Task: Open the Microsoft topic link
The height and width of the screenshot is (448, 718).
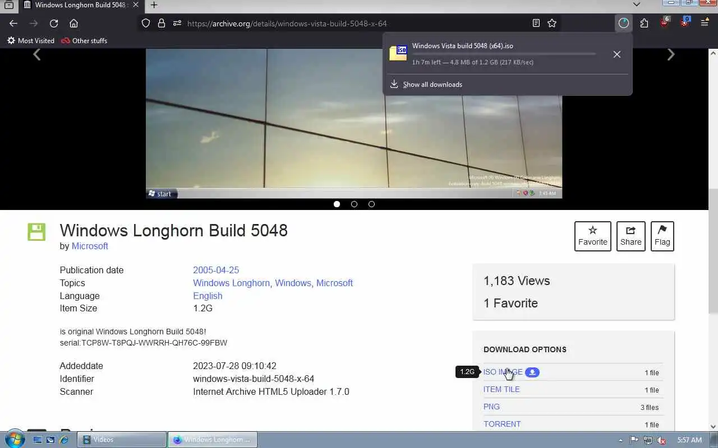Action: [x=334, y=283]
